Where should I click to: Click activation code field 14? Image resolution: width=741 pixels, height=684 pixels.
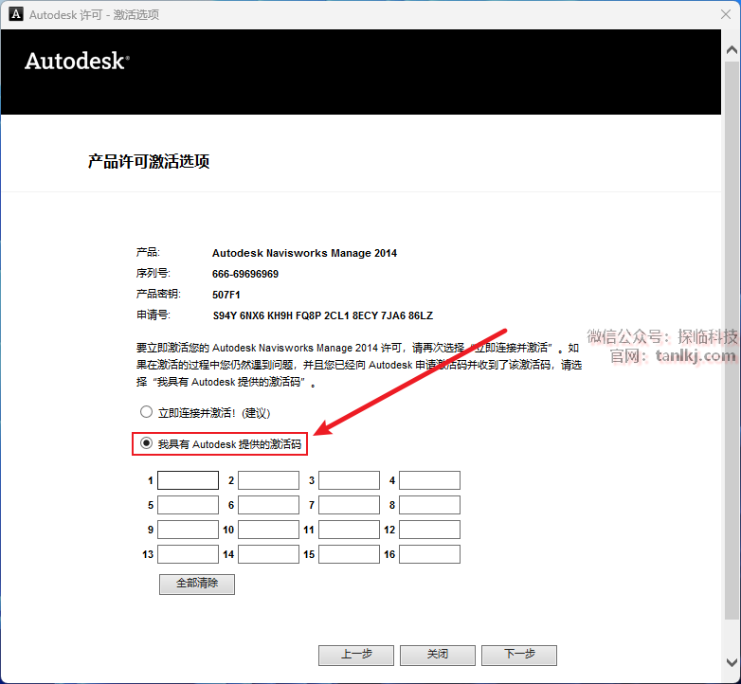268,554
